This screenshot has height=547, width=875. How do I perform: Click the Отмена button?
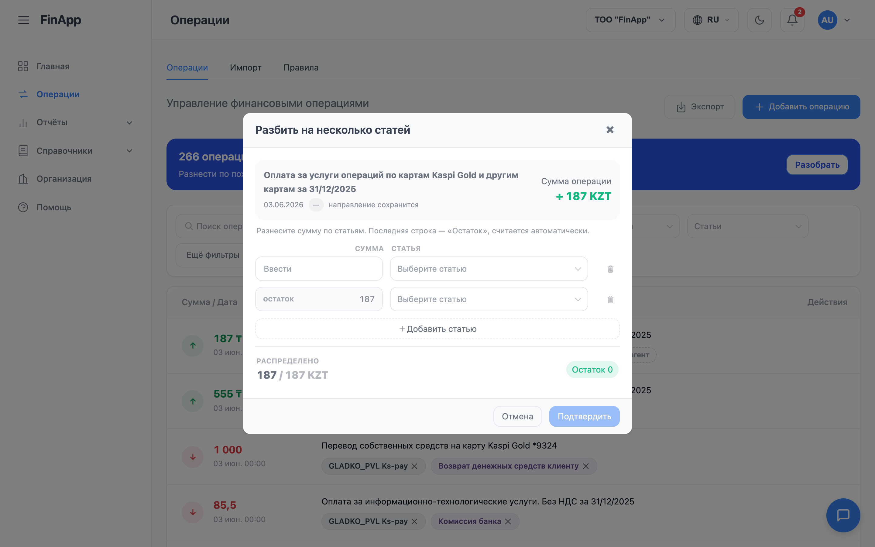pyautogui.click(x=517, y=416)
